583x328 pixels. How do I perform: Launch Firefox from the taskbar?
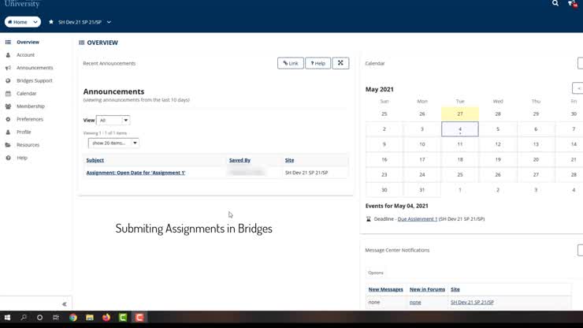[x=106, y=318]
